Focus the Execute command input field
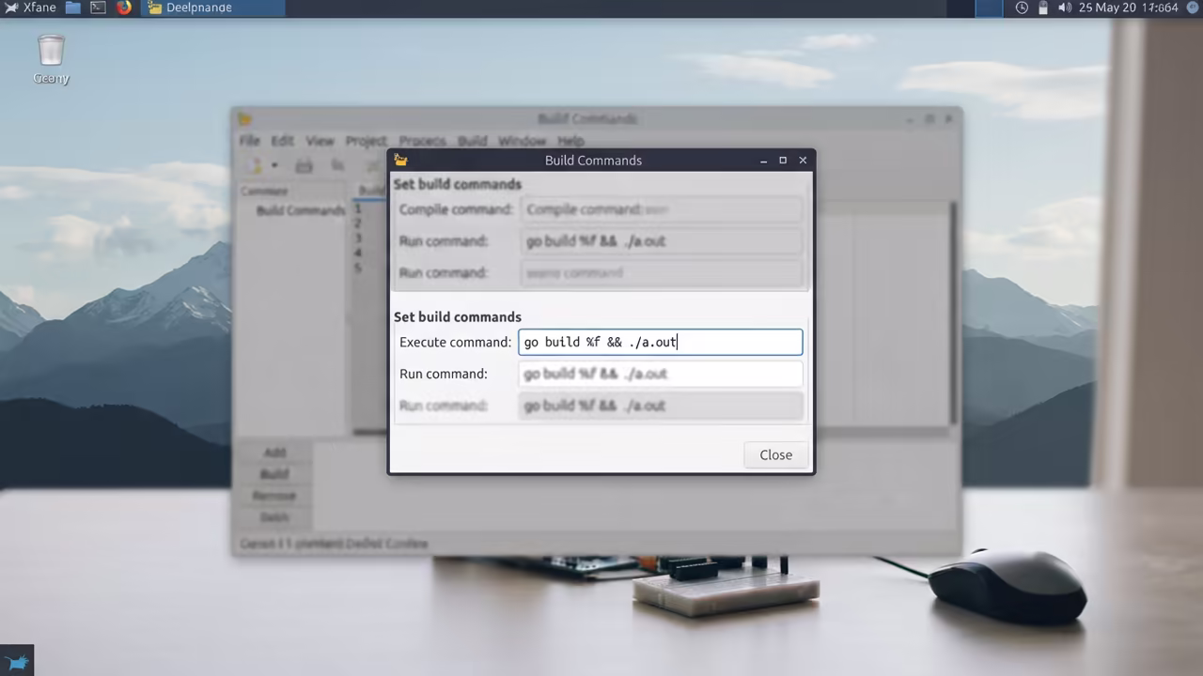Screen dimensions: 1203x676 [x=661, y=342]
